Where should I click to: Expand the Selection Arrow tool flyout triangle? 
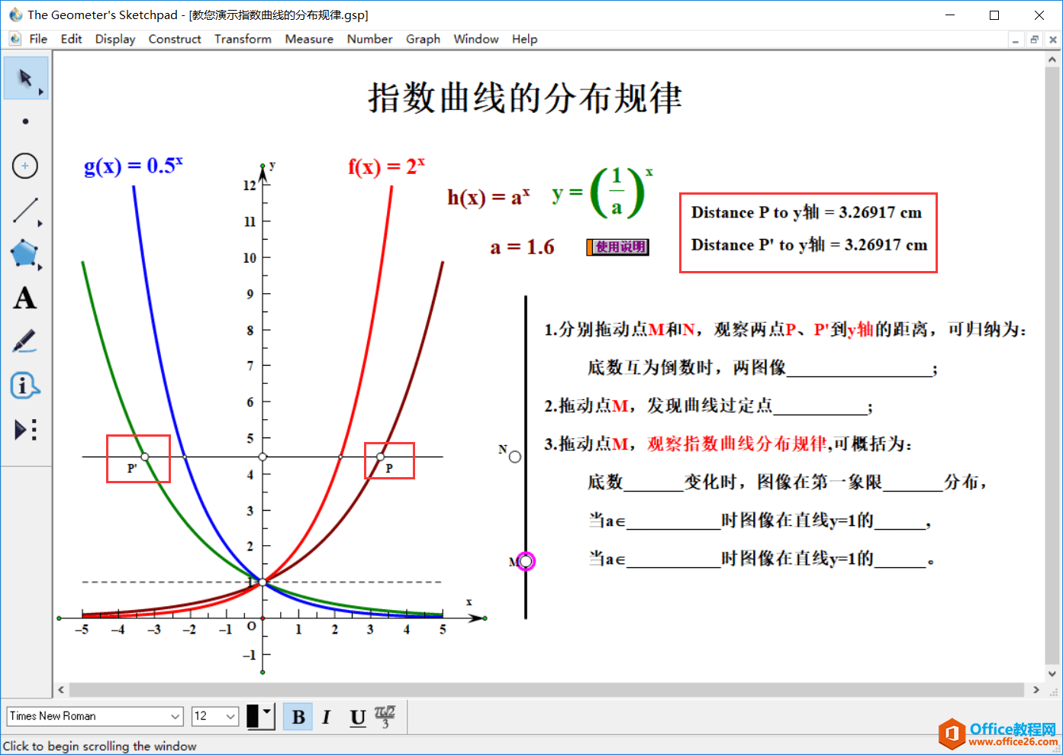(x=40, y=92)
